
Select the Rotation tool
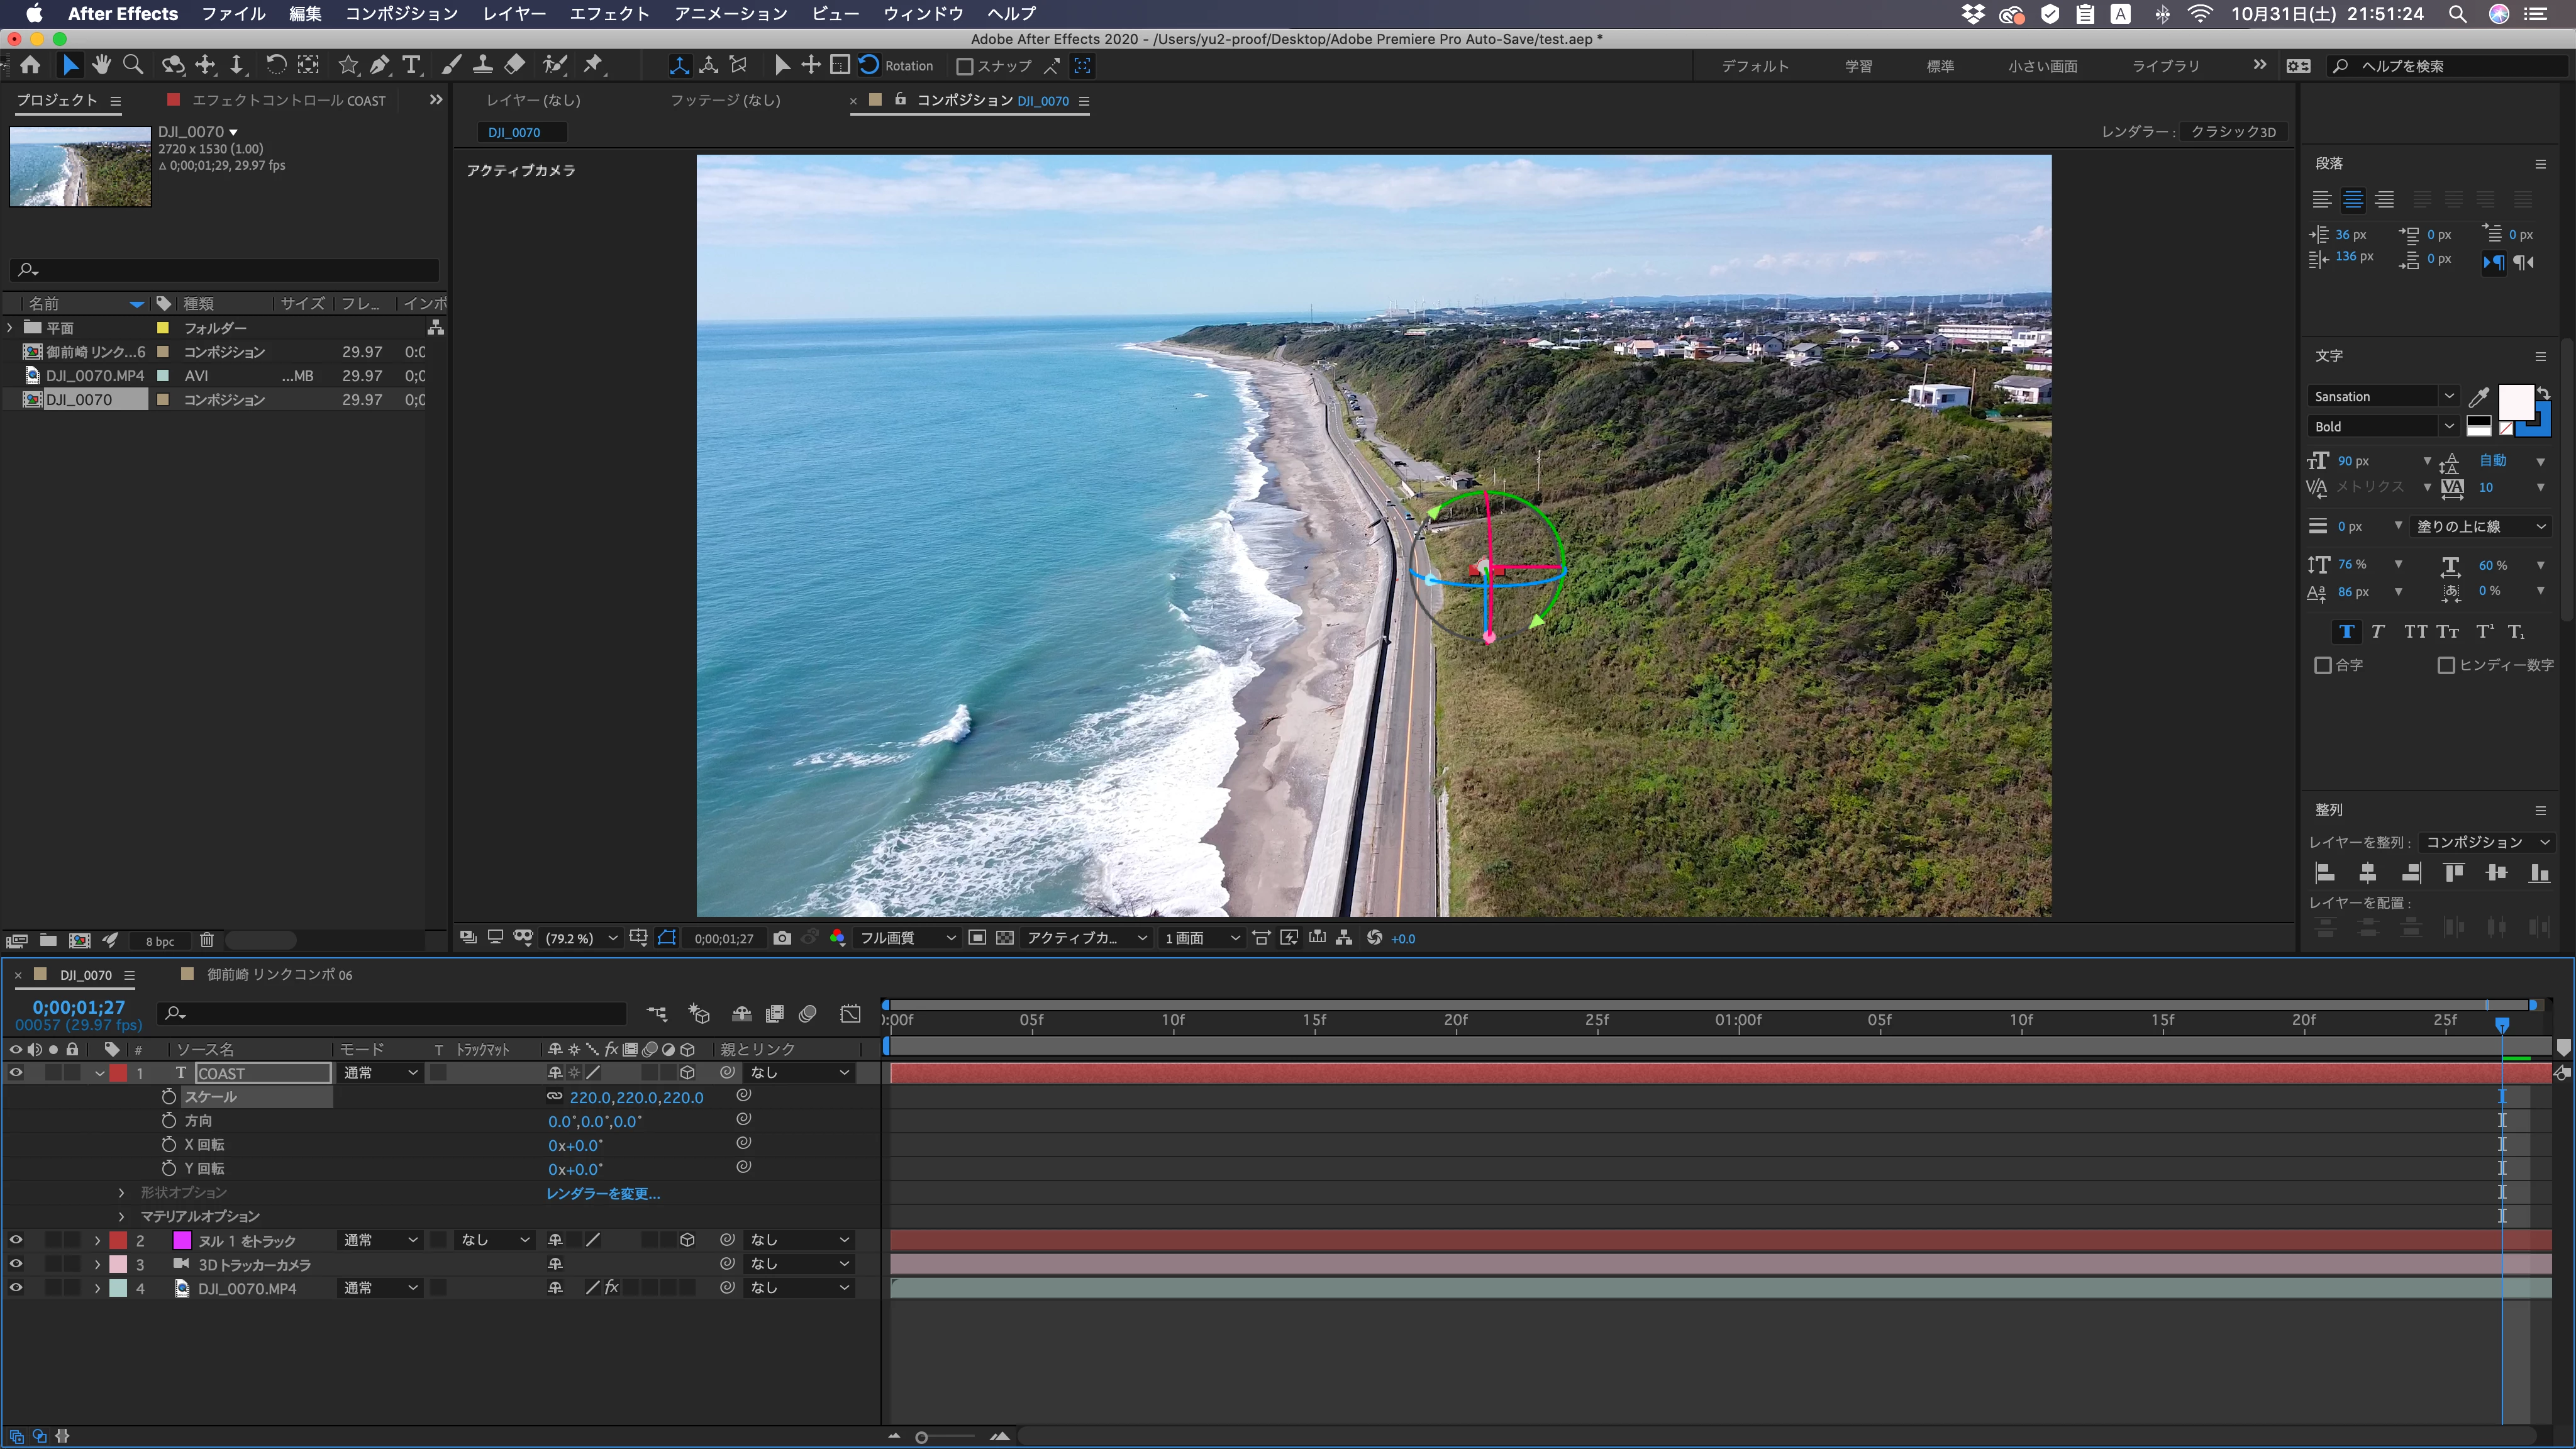275,65
